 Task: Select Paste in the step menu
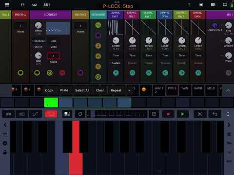pos(64,90)
